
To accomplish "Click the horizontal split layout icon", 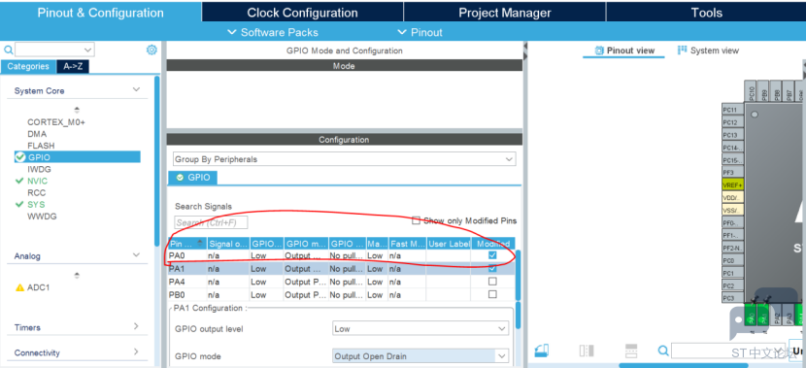I will pos(631,351).
